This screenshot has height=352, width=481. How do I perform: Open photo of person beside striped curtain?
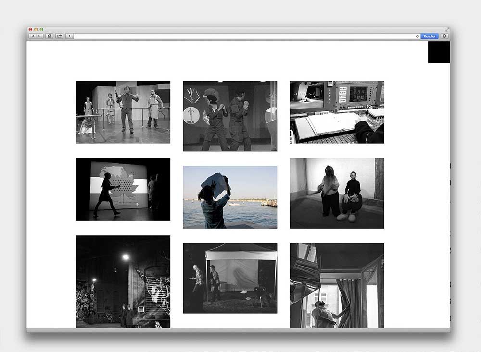(337, 285)
